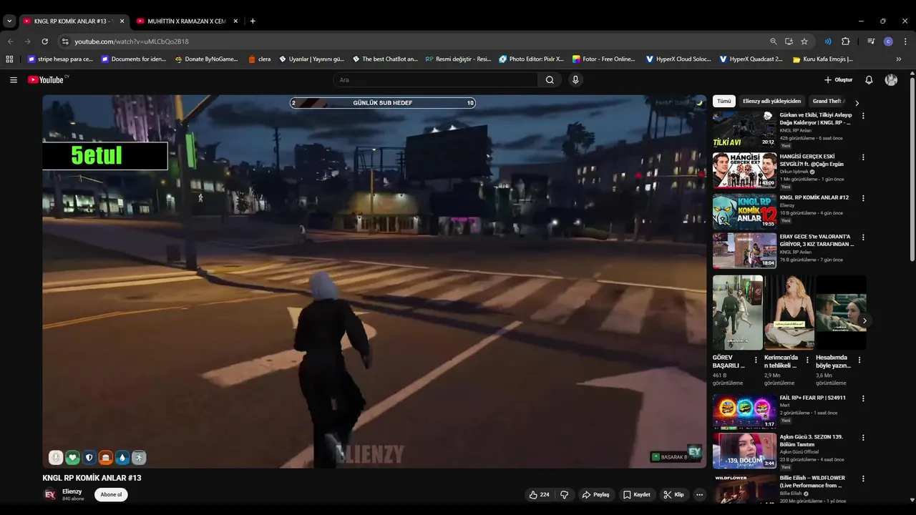Go to the YouTube home logo
The height and width of the screenshot is (515, 916).
click(47, 80)
